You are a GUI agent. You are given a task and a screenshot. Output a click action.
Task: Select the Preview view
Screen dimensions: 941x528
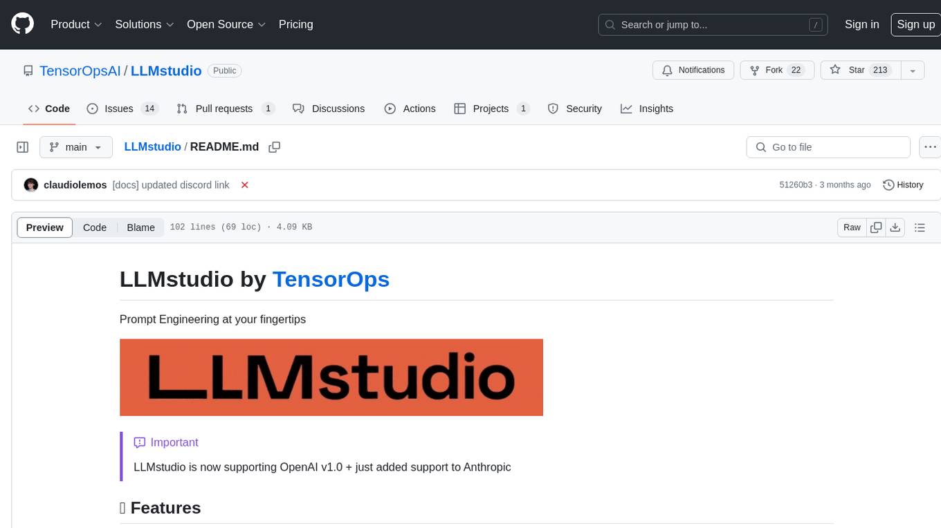coord(45,227)
